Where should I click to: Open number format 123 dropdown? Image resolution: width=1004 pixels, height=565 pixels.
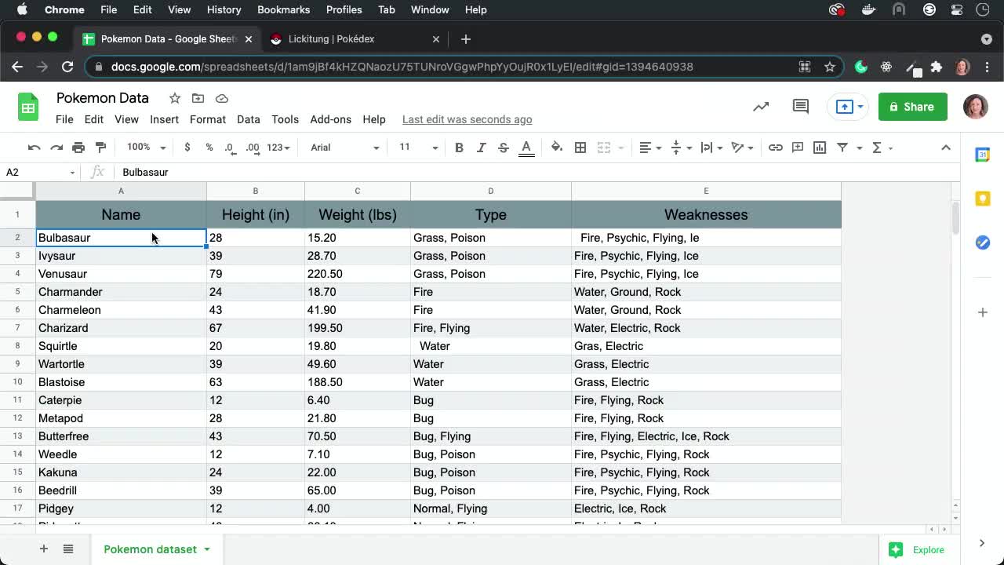(278, 148)
